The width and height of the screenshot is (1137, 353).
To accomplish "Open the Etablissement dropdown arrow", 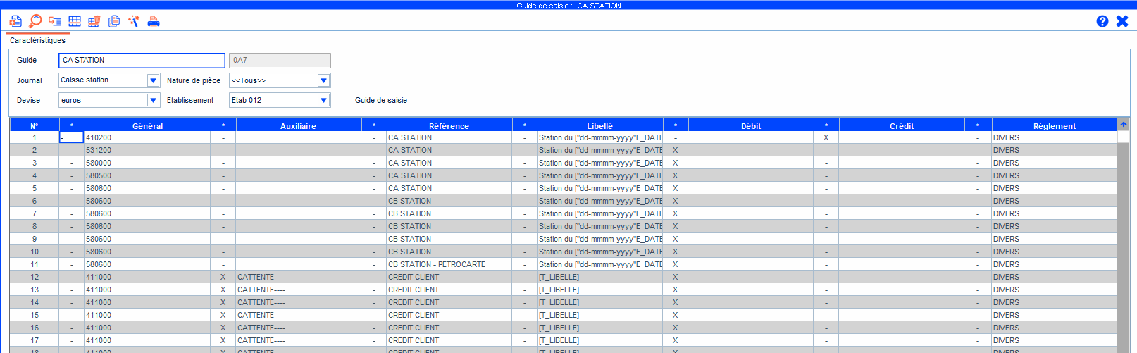I will 323,100.
